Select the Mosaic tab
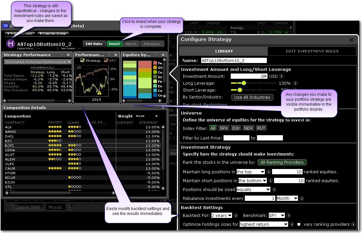Screen dimensions: 362x233 pos(55,207)
